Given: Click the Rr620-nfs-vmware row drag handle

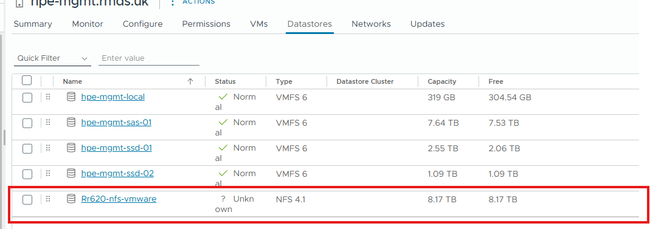Looking at the screenshot, I should [x=47, y=199].
